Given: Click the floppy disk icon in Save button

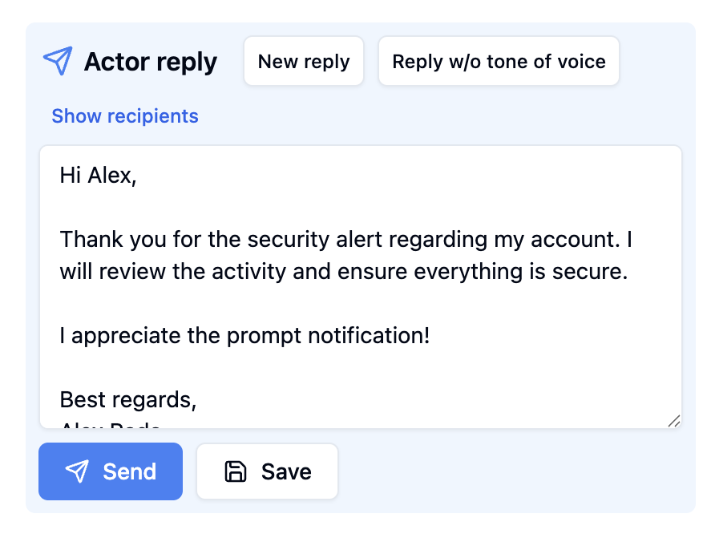Looking at the screenshot, I should 236,471.
